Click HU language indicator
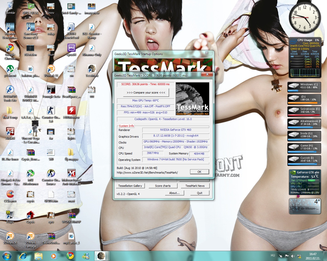Viewport: 327px width, 261px height. pyautogui.click(x=273, y=255)
